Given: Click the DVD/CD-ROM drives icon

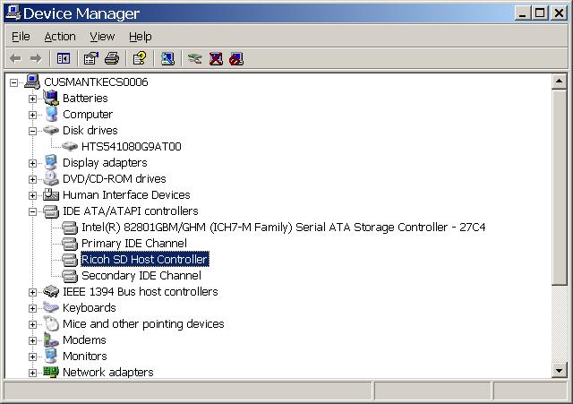Looking at the screenshot, I should (51, 178).
